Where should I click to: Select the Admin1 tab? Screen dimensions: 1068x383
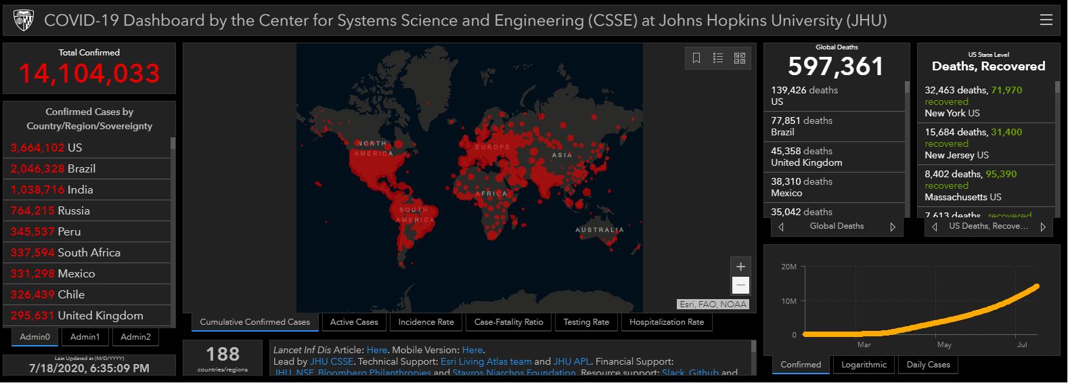click(85, 336)
